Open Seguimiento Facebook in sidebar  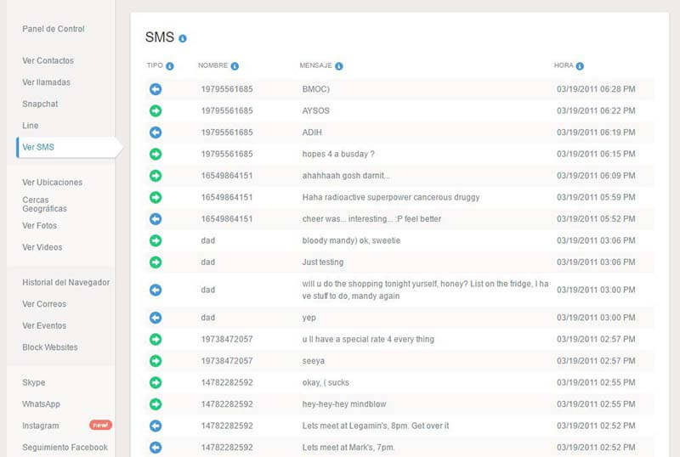65,448
